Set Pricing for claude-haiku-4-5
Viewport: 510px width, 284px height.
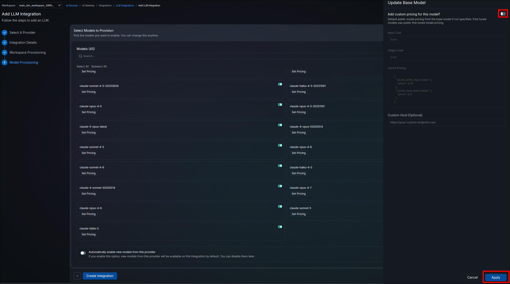pyautogui.click(x=298, y=173)
